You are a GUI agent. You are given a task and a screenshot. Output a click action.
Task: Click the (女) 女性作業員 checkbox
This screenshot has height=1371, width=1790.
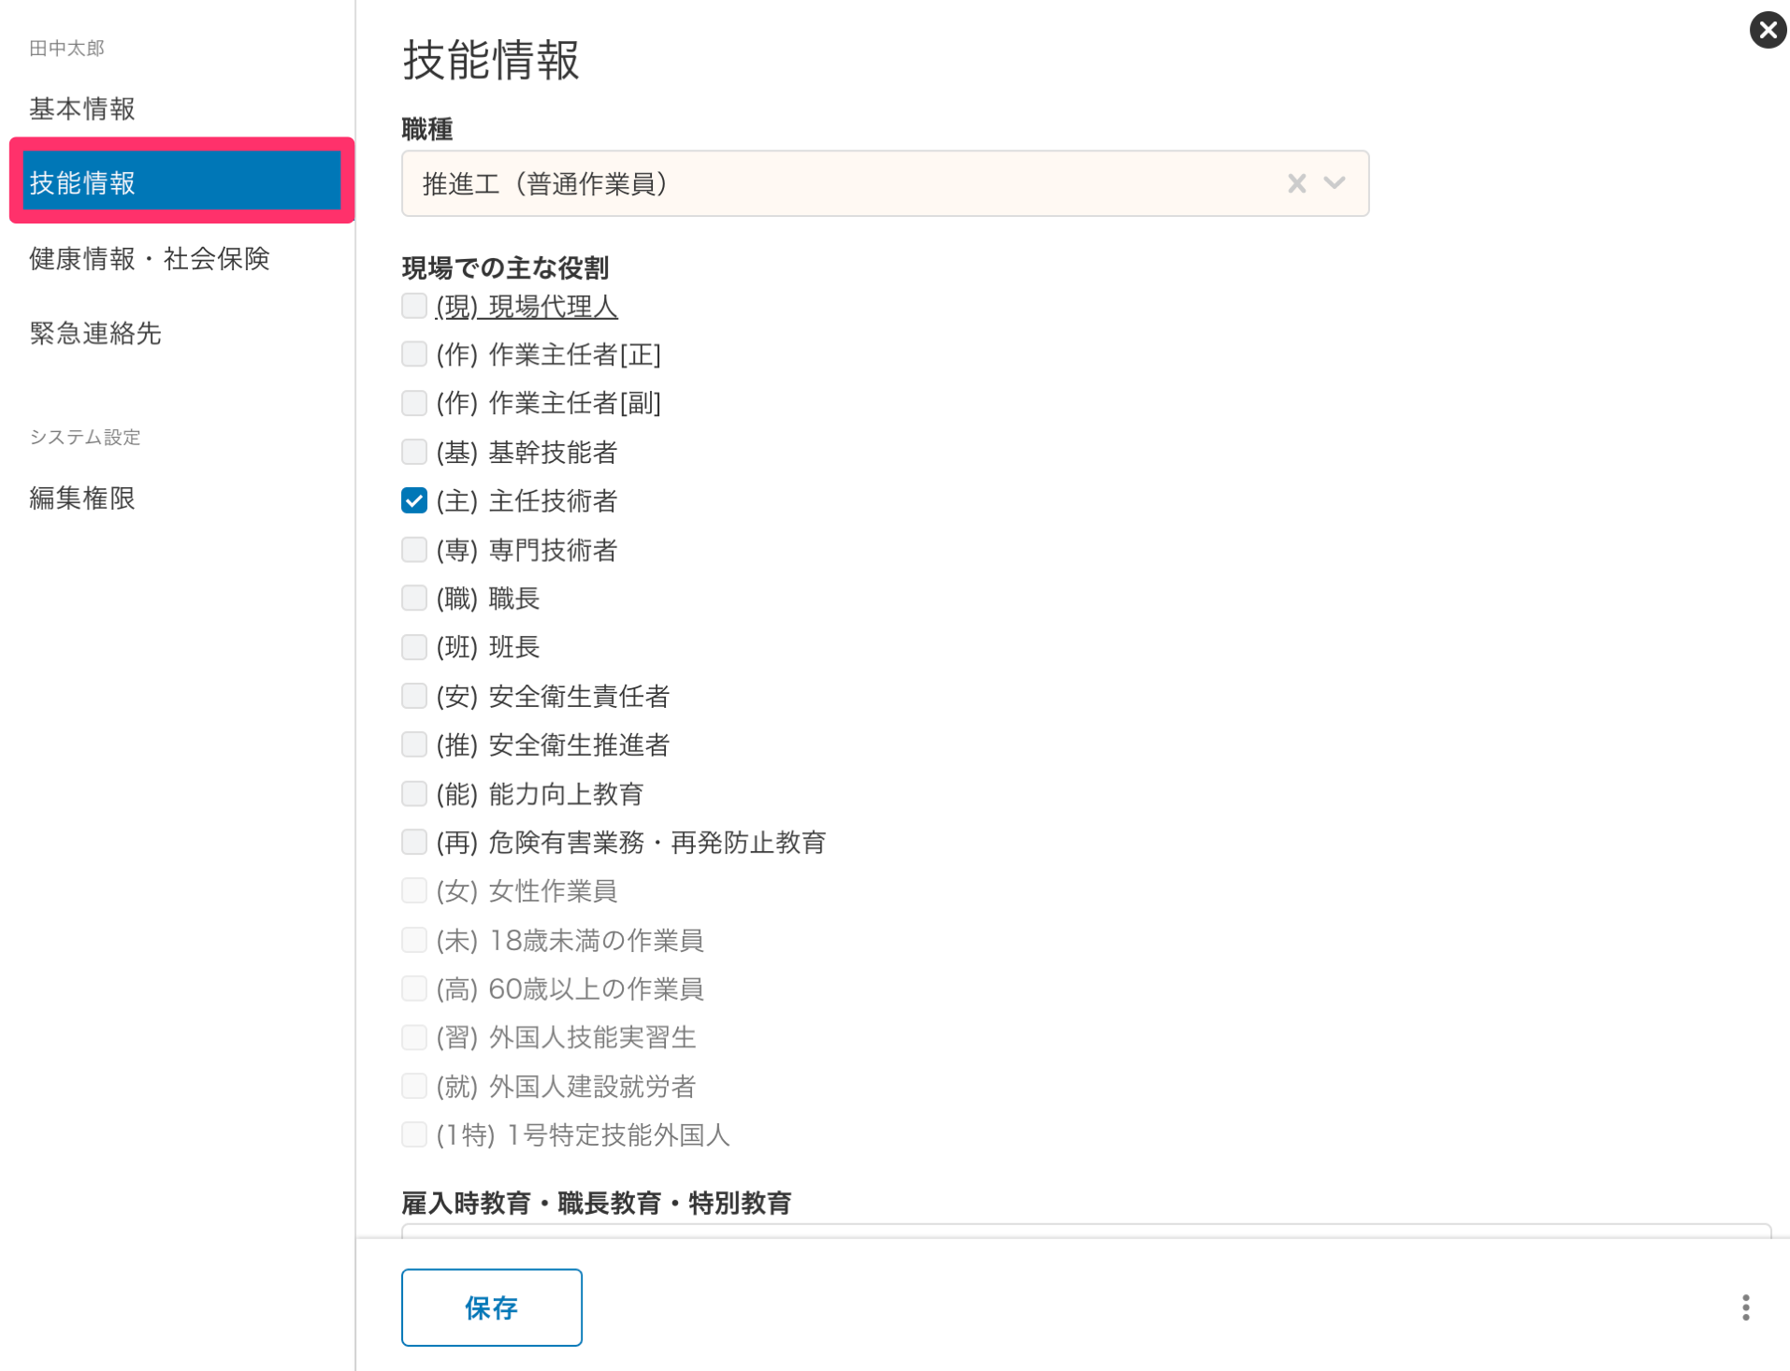[x=413, y=890]
